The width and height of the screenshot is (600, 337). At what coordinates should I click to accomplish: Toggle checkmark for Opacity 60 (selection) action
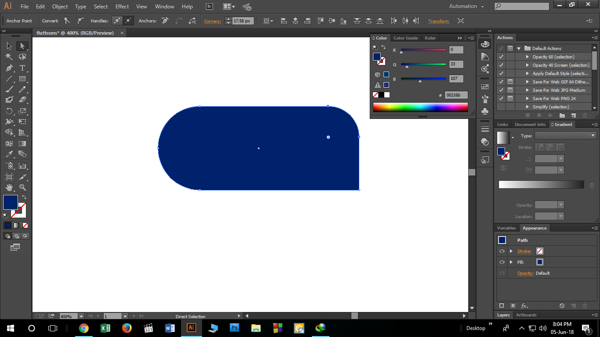pos(501,57)
